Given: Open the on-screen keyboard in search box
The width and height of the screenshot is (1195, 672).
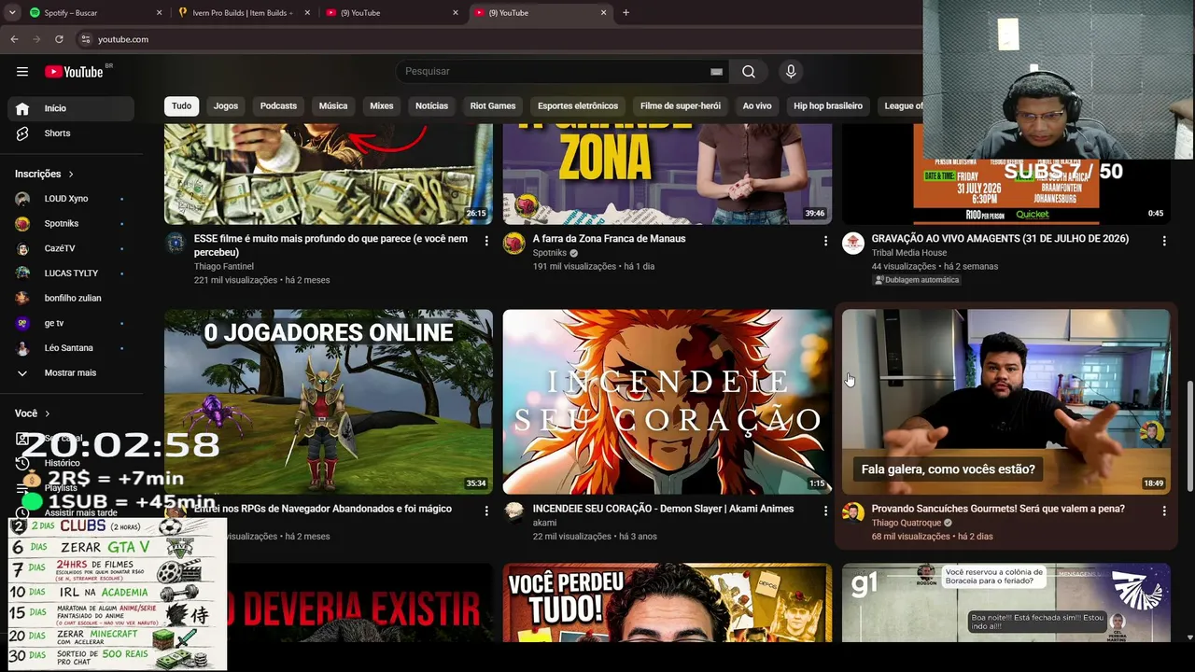Looking at the screenshot, I should pyautogui.click(x=716, y=72).
